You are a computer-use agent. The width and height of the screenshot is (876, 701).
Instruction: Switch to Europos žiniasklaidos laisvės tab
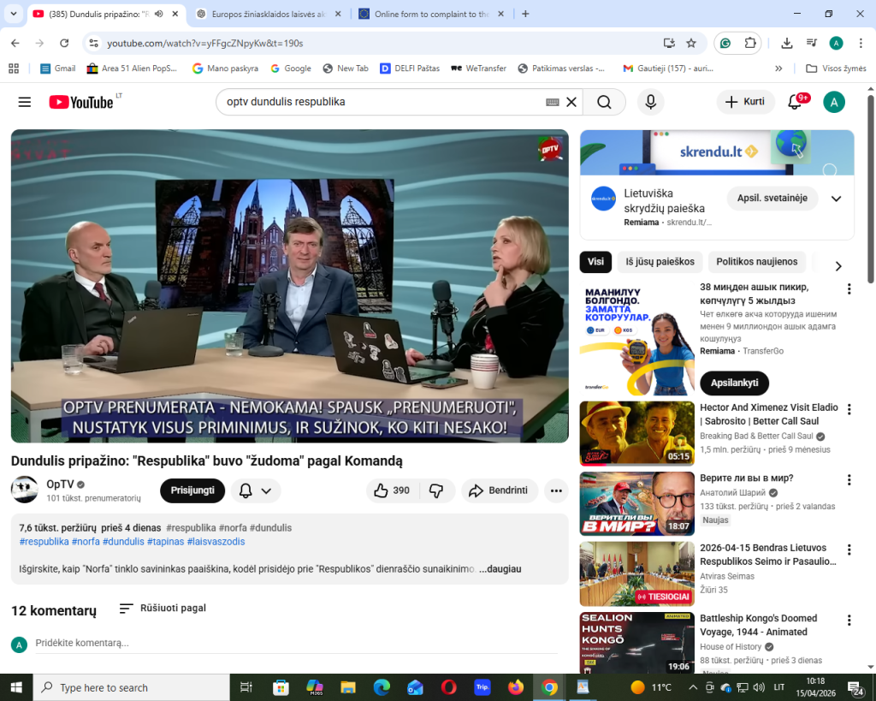[269, 14]
